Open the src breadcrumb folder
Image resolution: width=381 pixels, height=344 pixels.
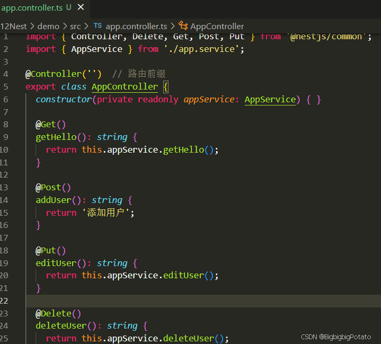pos(75,27)
